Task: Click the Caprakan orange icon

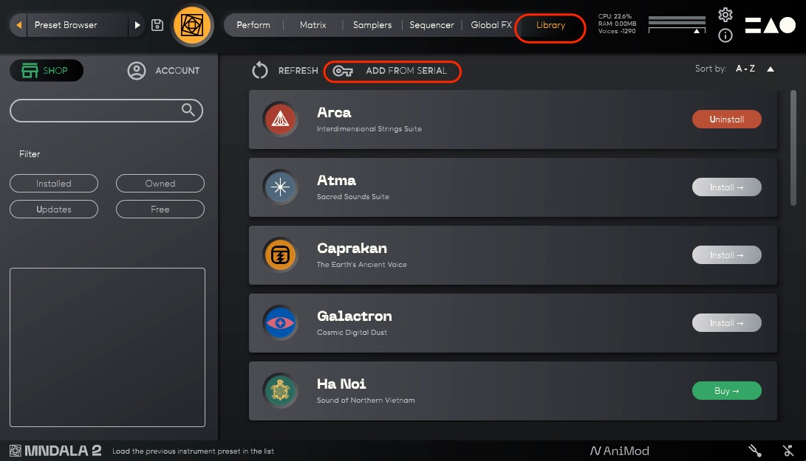Action: pos(280,254)
